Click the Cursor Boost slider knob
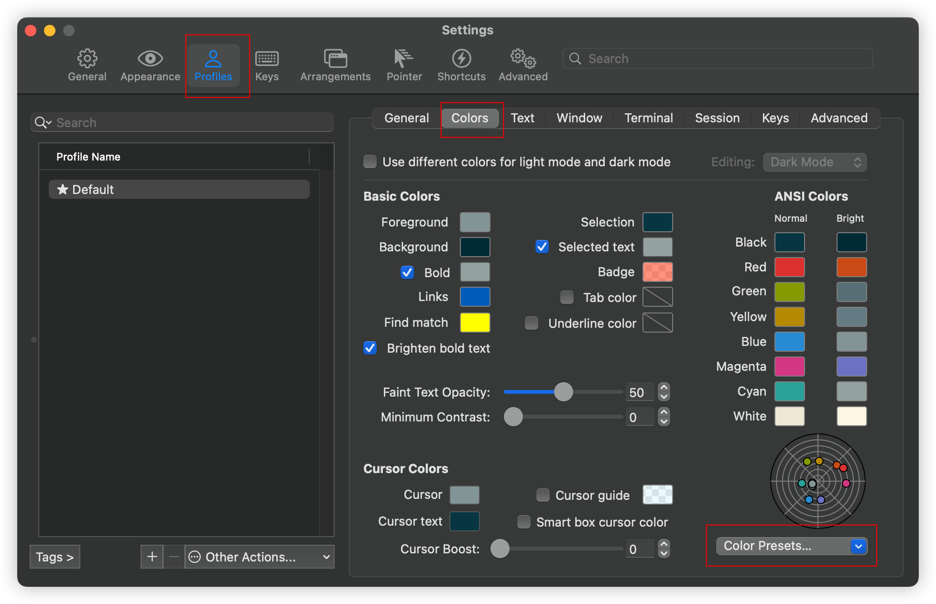 click(500, 549)
